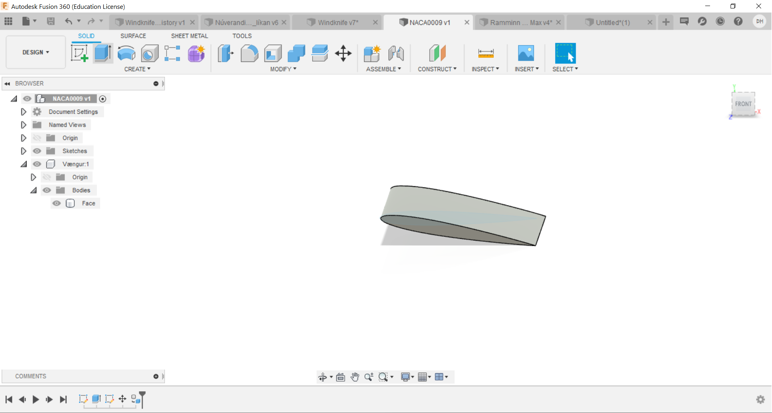Open the CONSTRUCT menu

[x=437, y=69]
